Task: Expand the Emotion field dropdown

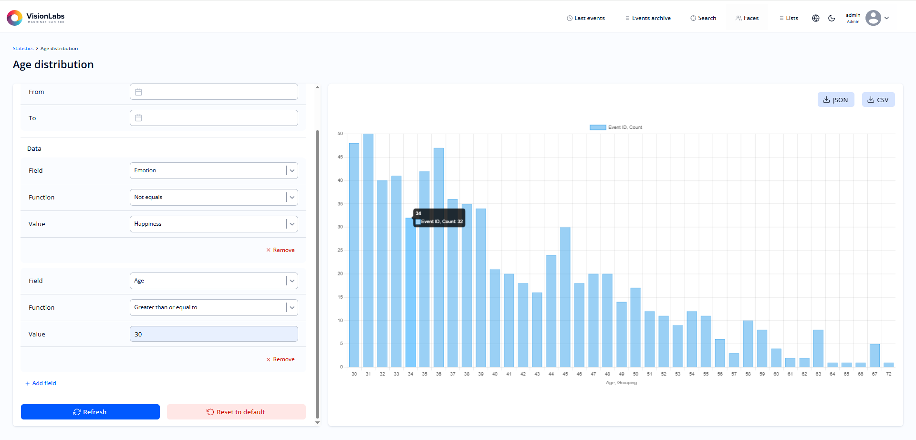Action: [x=292, y=171]
